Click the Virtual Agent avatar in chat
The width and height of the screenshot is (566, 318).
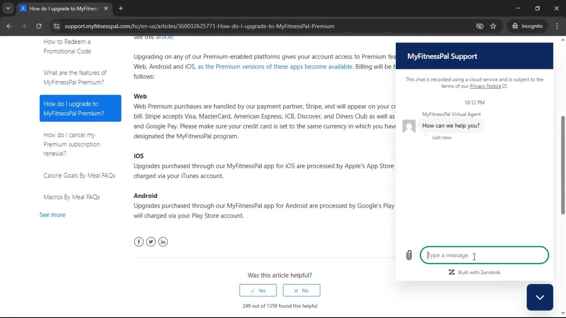coord(409,126)
